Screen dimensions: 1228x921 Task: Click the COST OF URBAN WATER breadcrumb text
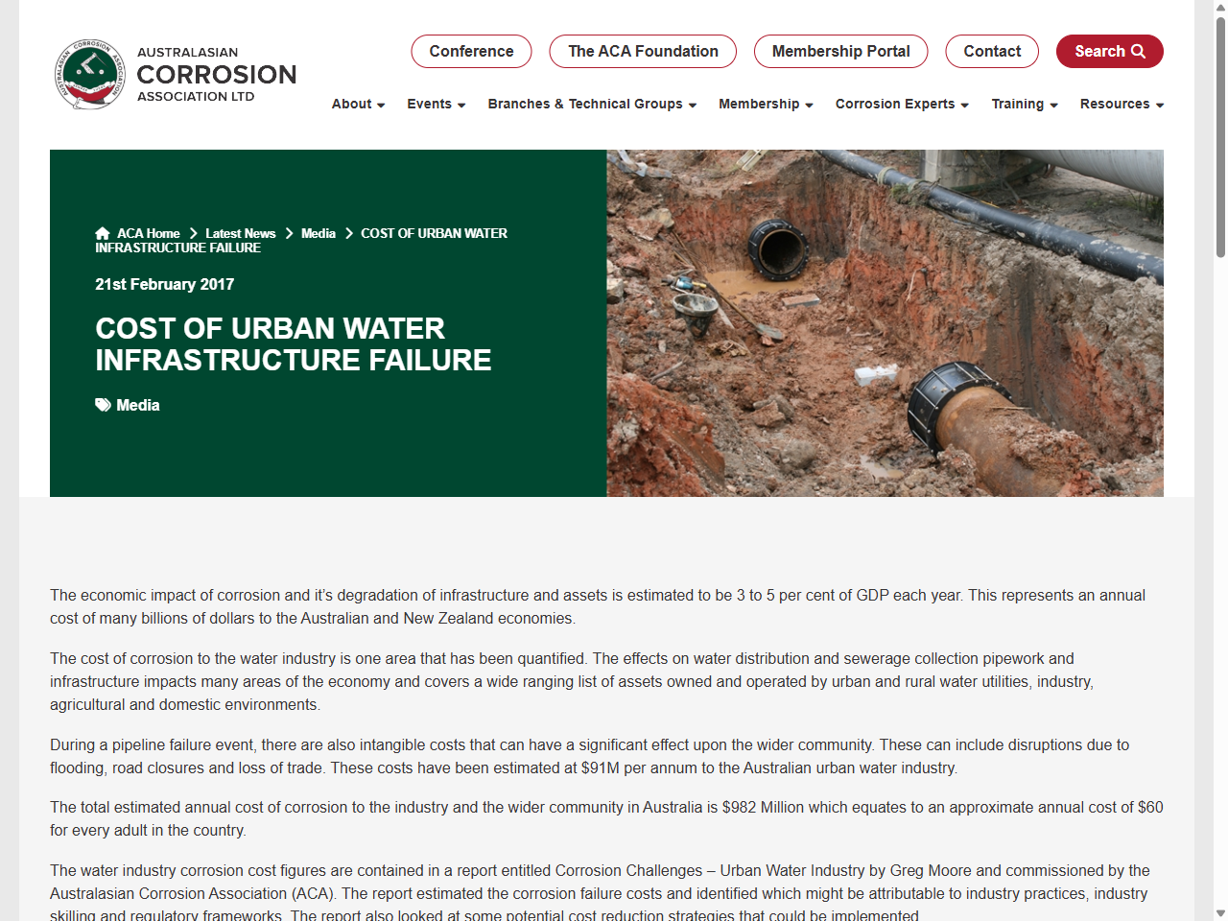click(301, 240)
